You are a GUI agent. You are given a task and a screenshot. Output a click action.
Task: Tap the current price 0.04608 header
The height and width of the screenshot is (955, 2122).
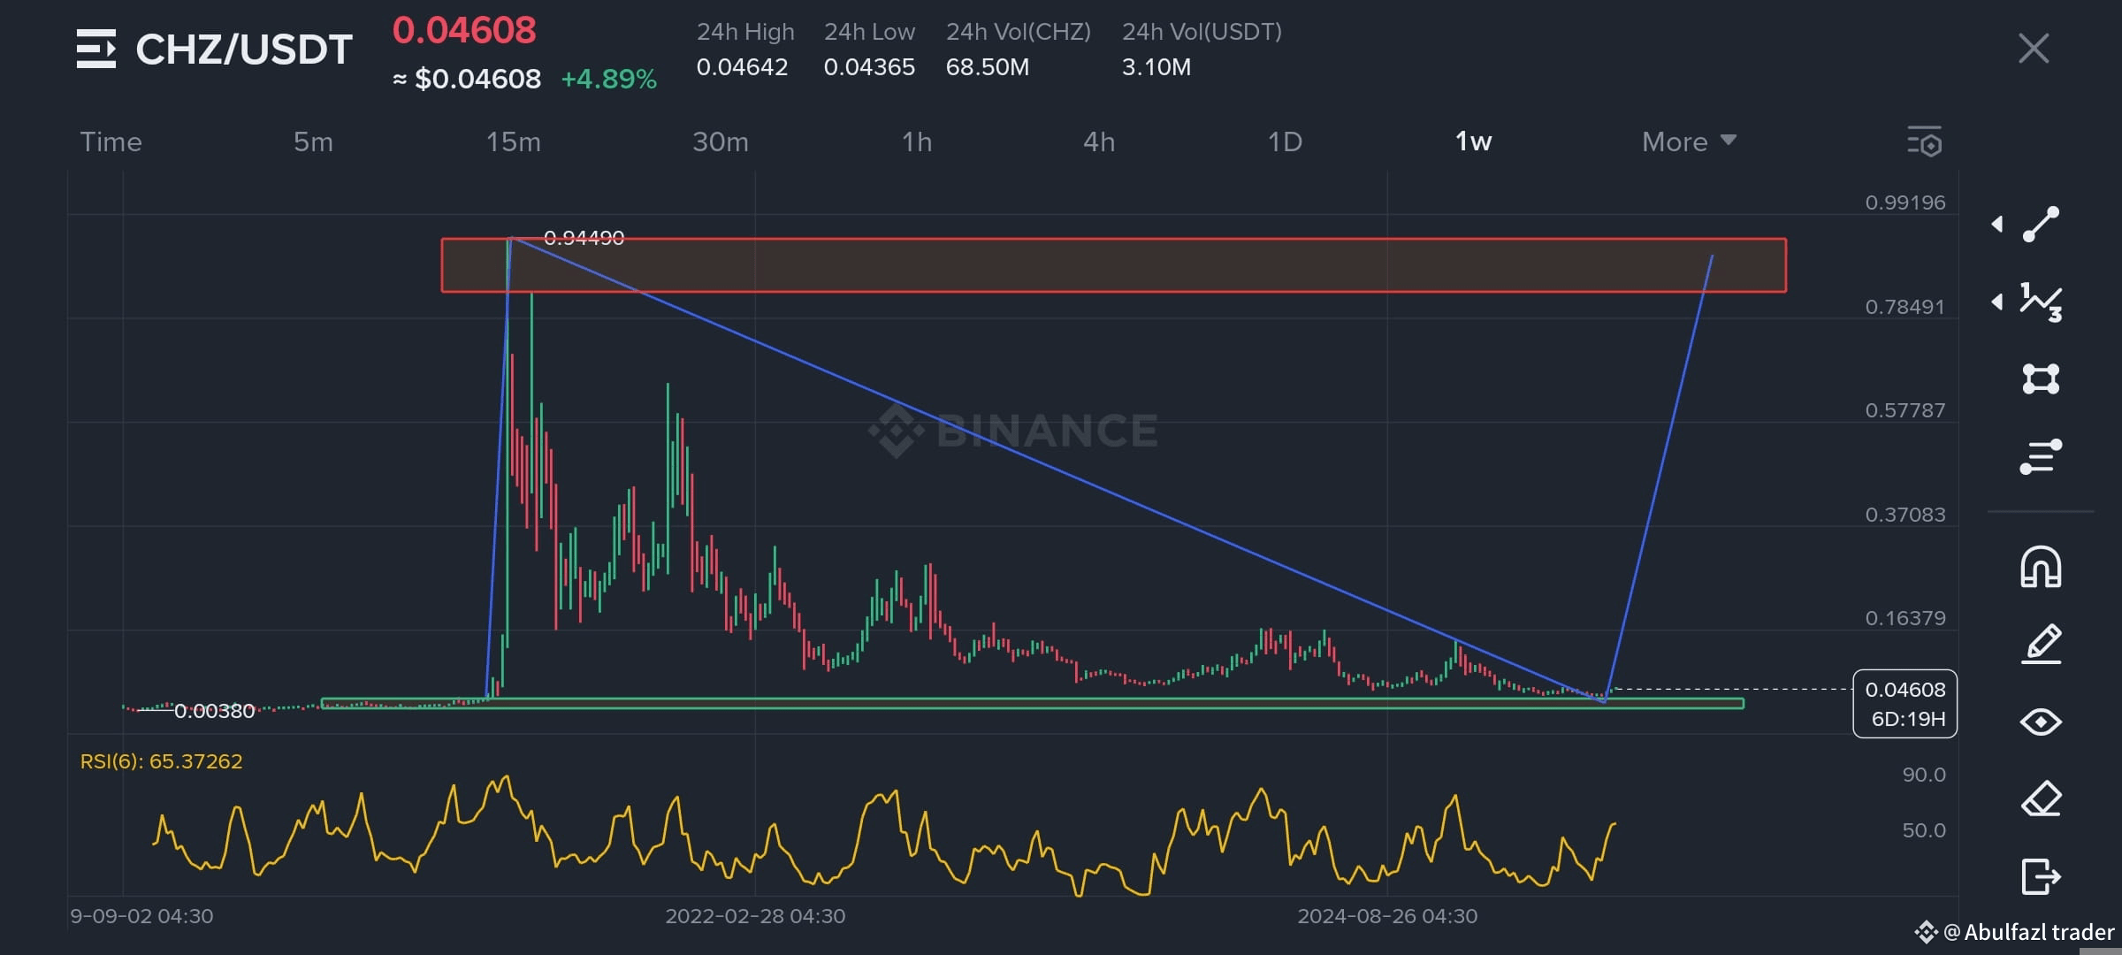coord(464,31)
